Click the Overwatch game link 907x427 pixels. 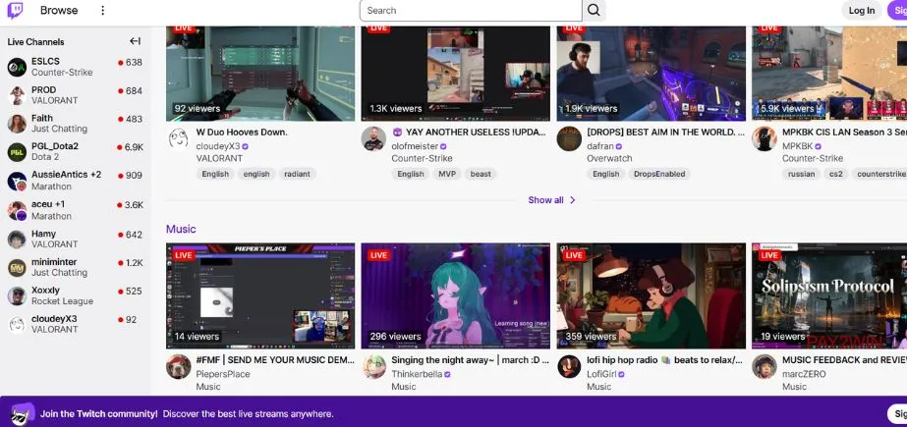pos(609,158)
